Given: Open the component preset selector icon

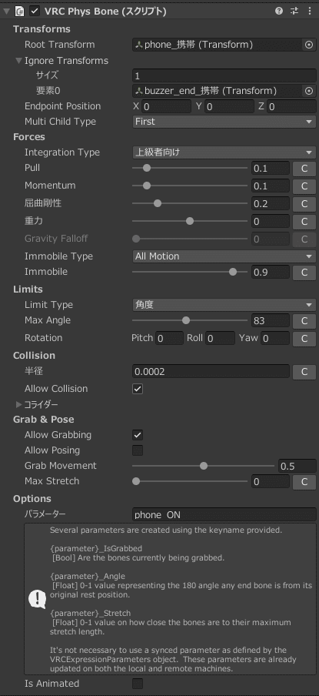Looking at the screenshot, I should point(294,11).
